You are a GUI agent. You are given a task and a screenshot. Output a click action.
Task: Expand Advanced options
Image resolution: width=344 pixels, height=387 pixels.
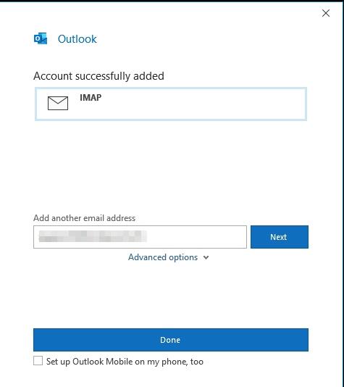point(169,257)
